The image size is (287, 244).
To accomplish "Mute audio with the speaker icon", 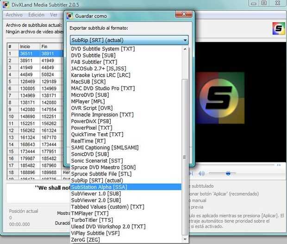I will pos(201,173).
